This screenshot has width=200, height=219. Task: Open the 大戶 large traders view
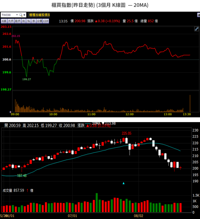click(x=11, y=21)
